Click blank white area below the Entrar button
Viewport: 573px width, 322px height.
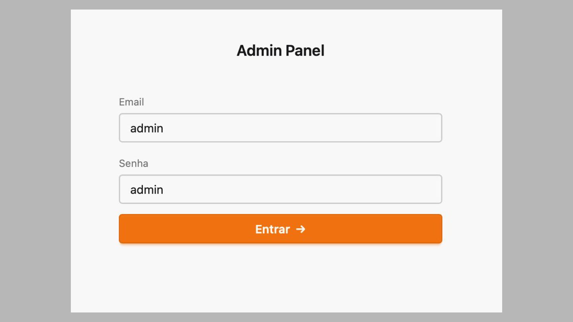click(280, 278)
